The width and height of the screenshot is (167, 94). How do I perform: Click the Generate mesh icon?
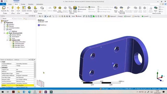pyautogui.click(x=29, y=8)
